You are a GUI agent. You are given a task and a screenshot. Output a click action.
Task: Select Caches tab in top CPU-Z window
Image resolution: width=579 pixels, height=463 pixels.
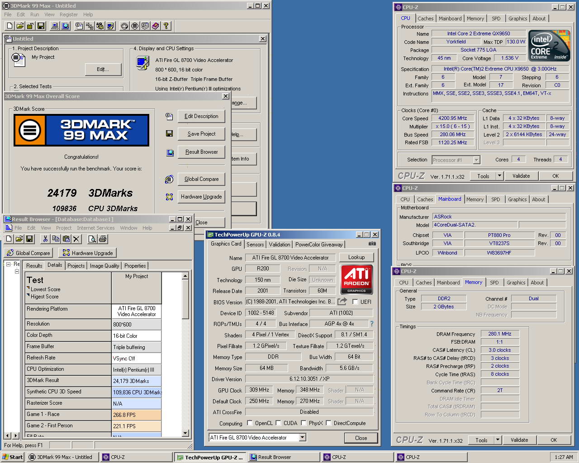[425, 19]
